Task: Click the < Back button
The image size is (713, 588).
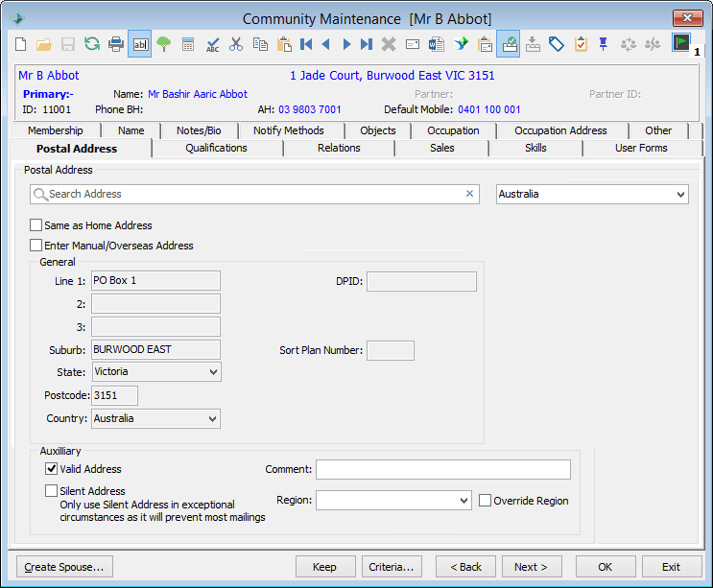Action: (465, 567)
